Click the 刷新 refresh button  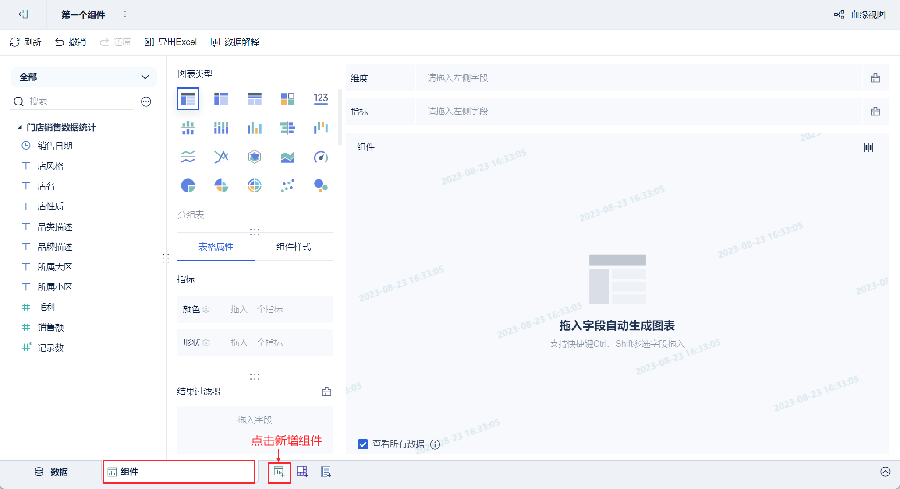tap(25, 42)
